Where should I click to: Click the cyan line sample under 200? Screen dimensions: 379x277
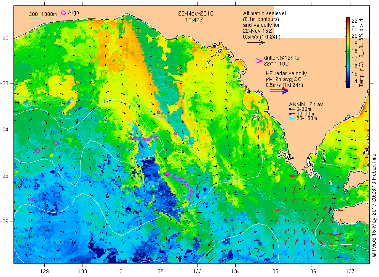point(35,18)
